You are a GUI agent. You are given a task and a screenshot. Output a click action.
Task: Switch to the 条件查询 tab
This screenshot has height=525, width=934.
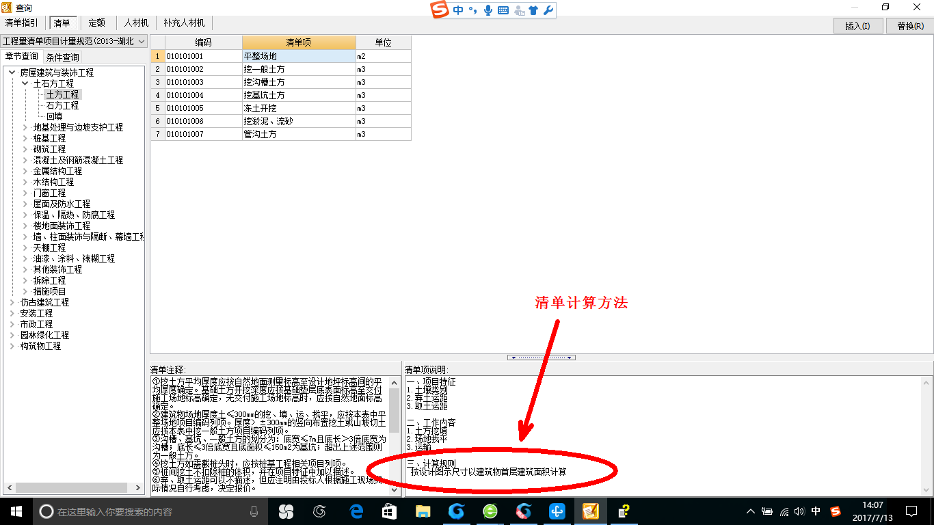pos(62,57)
